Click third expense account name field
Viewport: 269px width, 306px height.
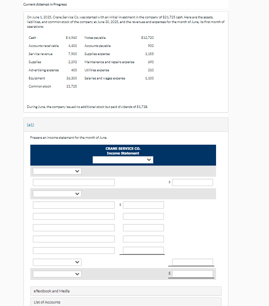coord(74,228)
